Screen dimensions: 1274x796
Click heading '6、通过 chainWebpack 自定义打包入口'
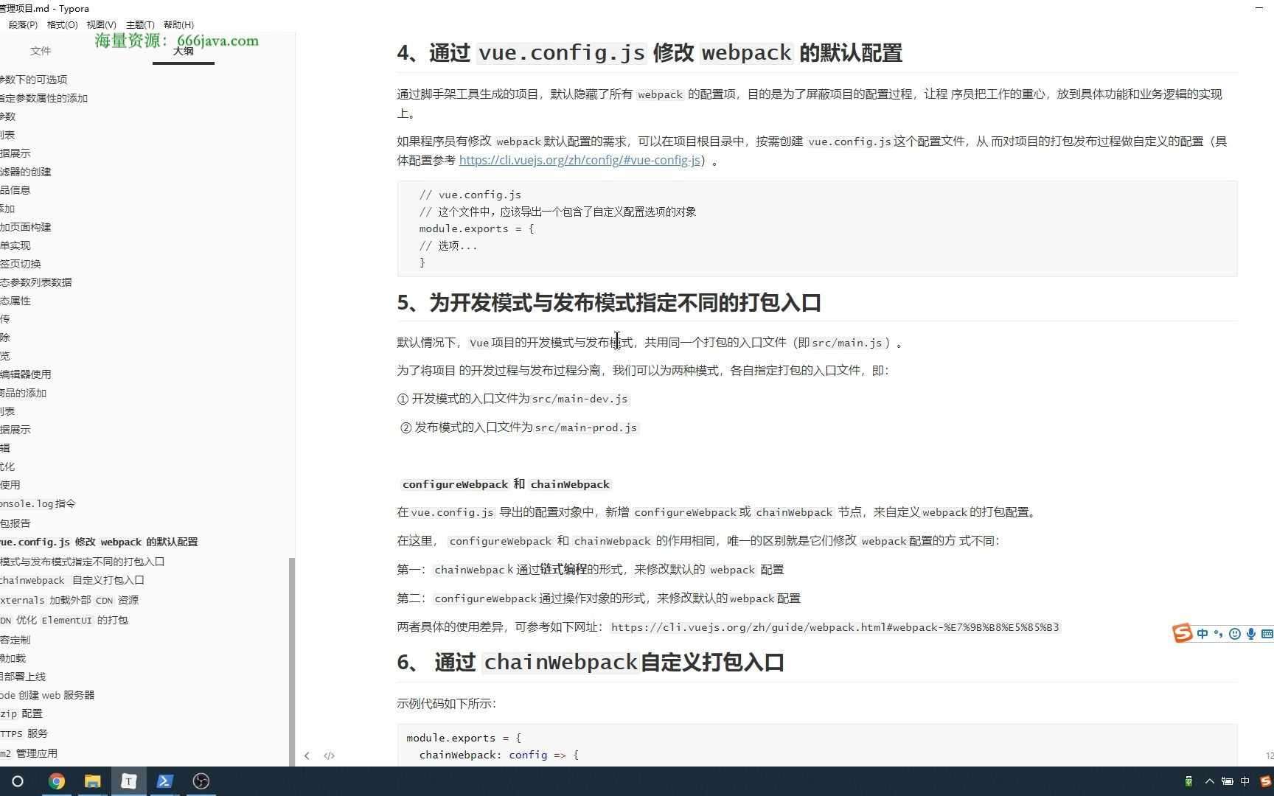[x=590, y=663]
